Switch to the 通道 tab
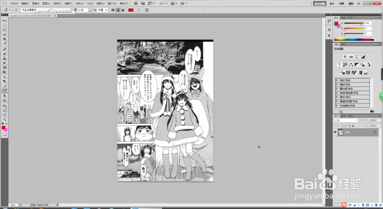Screen dimensions: 383x209 [x=344, y=116]
